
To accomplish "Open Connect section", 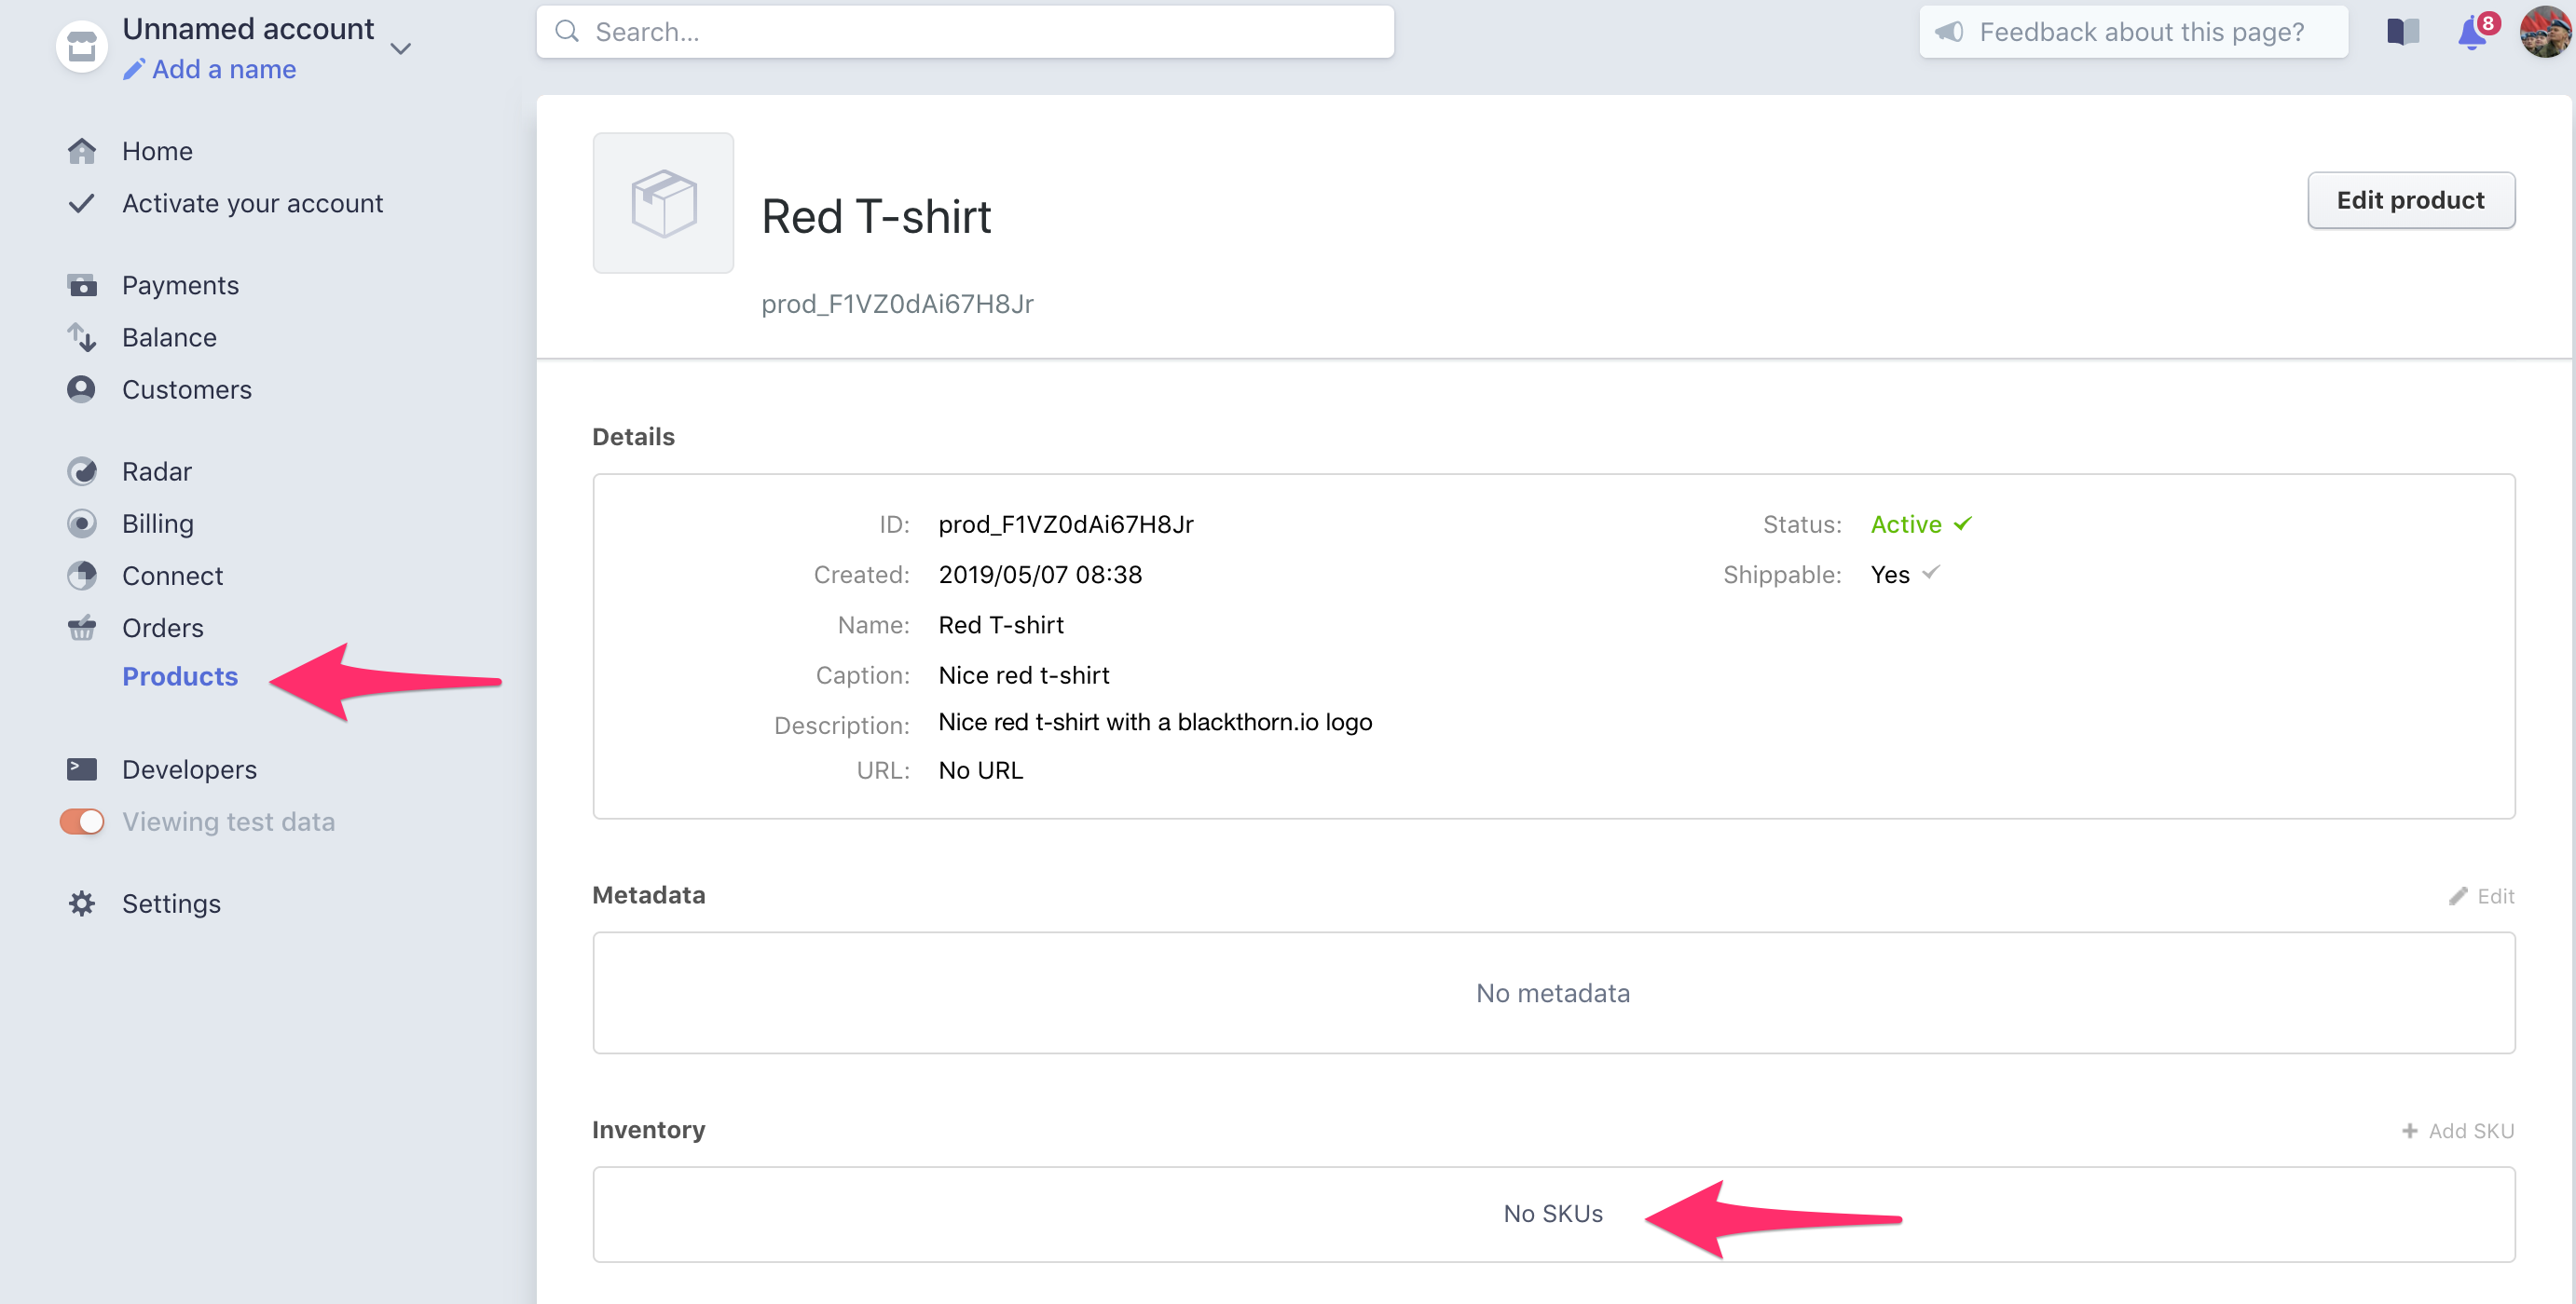I will (172, 576).
